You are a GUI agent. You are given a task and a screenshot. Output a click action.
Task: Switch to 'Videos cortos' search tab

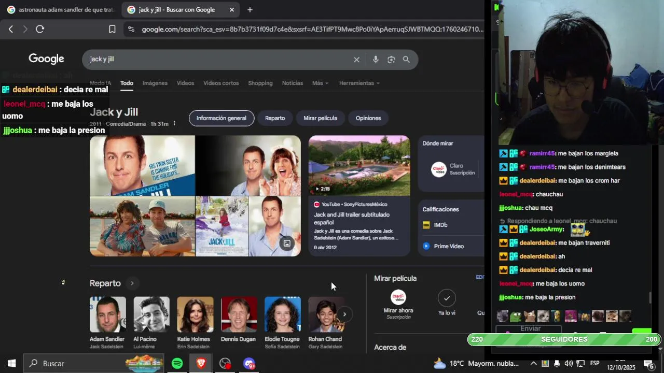pos(221,83)
